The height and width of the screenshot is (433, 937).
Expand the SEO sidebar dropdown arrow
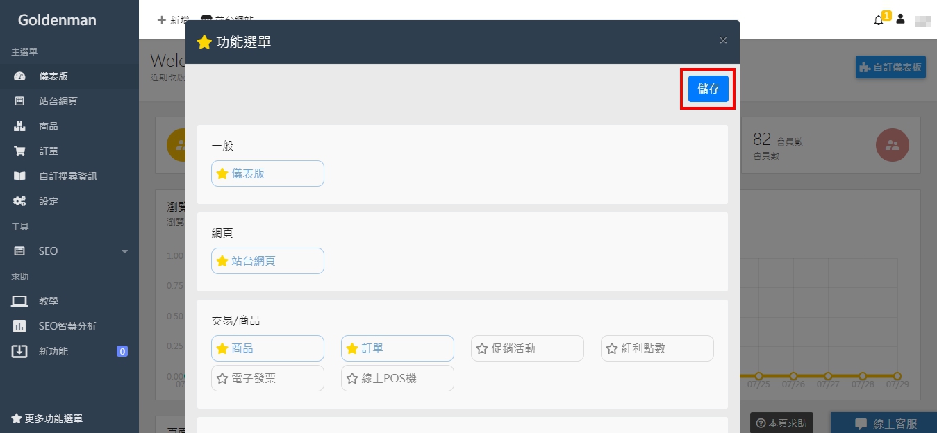[x=125, y=251]
